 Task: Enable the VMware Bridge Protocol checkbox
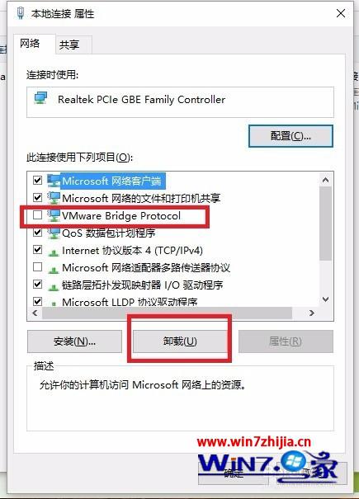pos(38,215)
